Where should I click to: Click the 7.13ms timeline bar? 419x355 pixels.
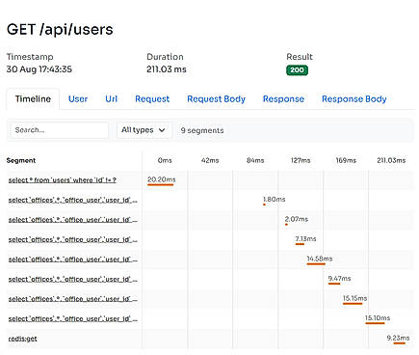[x=300, y=244]
